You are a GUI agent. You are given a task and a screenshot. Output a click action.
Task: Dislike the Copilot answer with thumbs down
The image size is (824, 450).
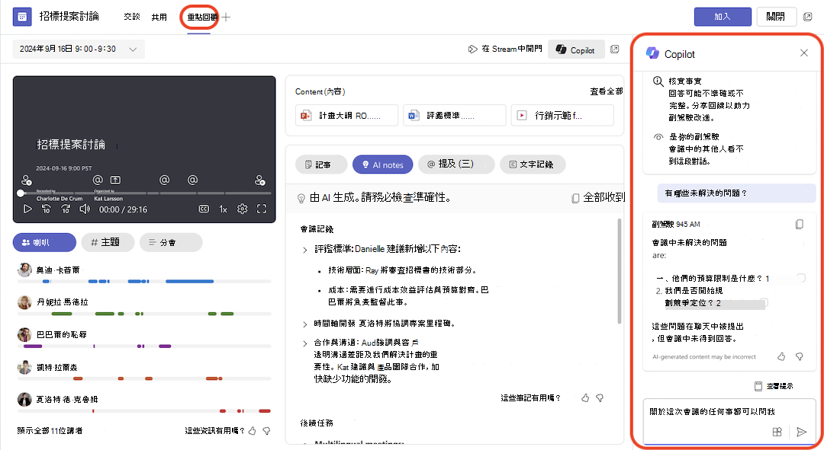(800, 356)
